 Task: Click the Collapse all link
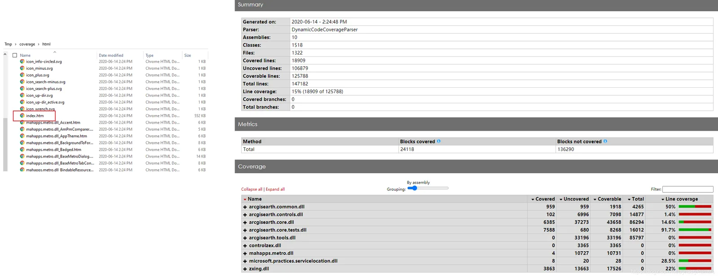[x=252, y=189]
